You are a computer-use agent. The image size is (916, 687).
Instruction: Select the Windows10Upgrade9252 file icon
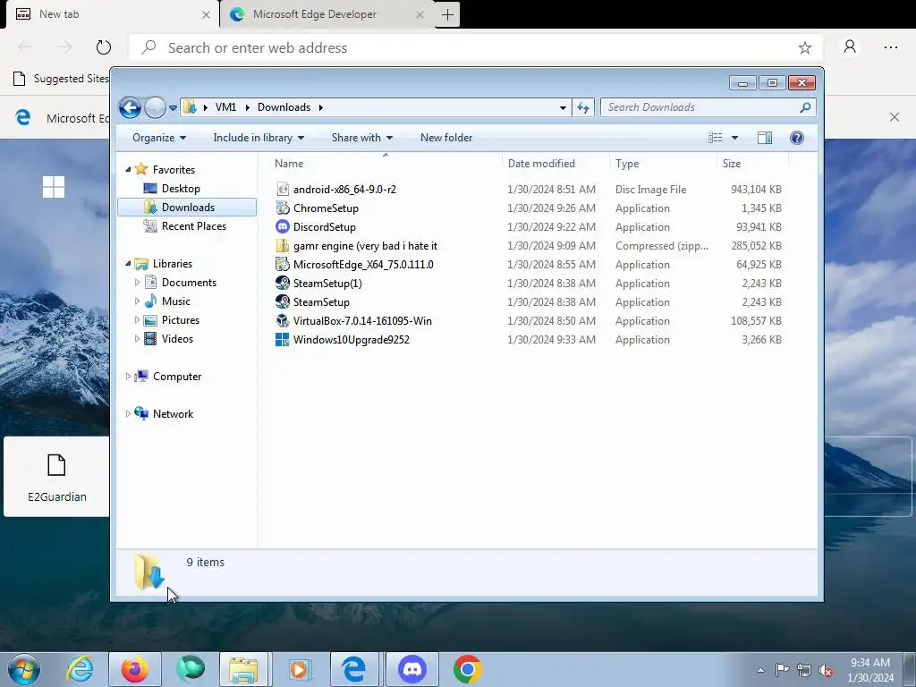click(x=283, y=339)
